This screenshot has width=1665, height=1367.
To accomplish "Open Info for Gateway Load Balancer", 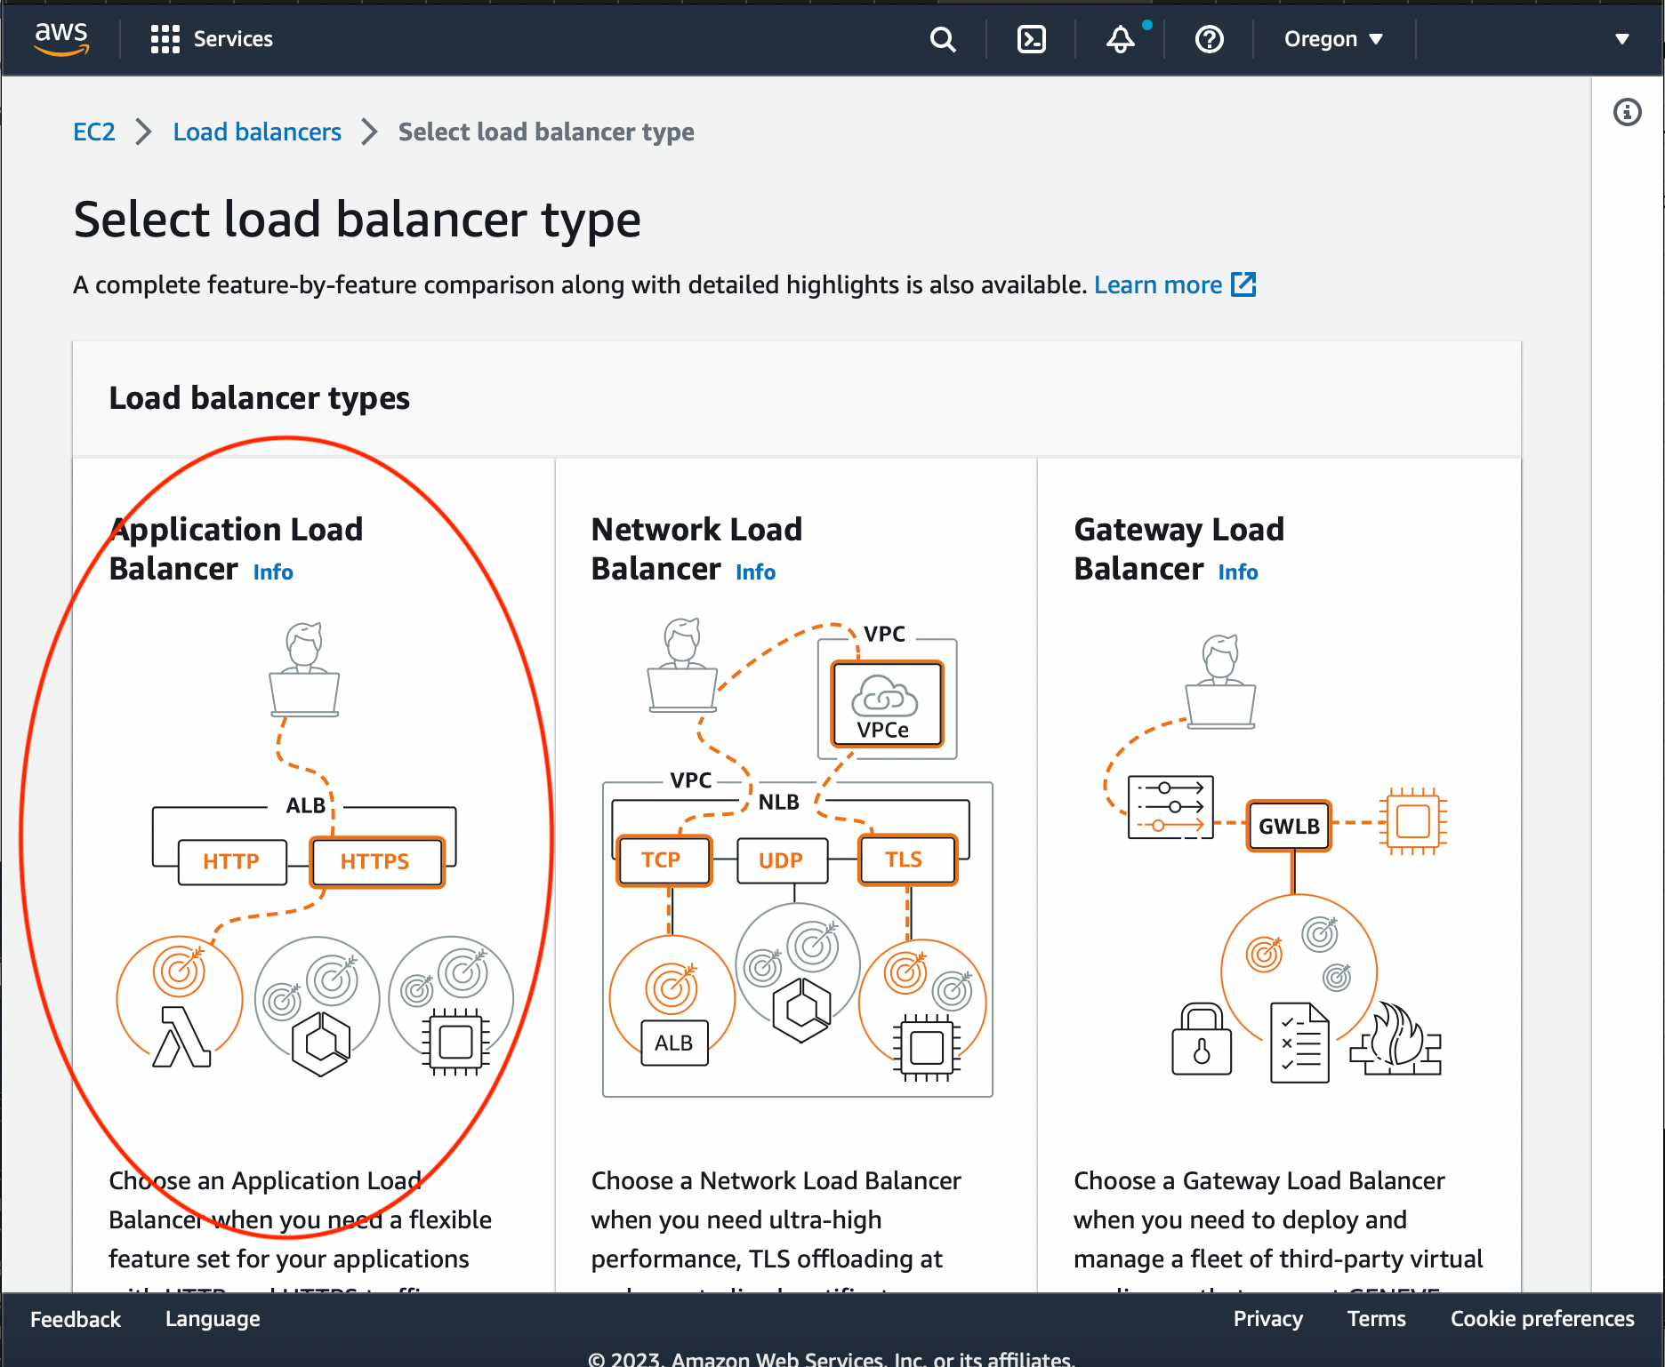I will point(1238,572).
